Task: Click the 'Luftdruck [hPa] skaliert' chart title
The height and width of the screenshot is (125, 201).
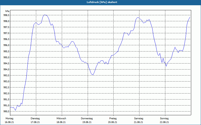Action: point(102,2)
